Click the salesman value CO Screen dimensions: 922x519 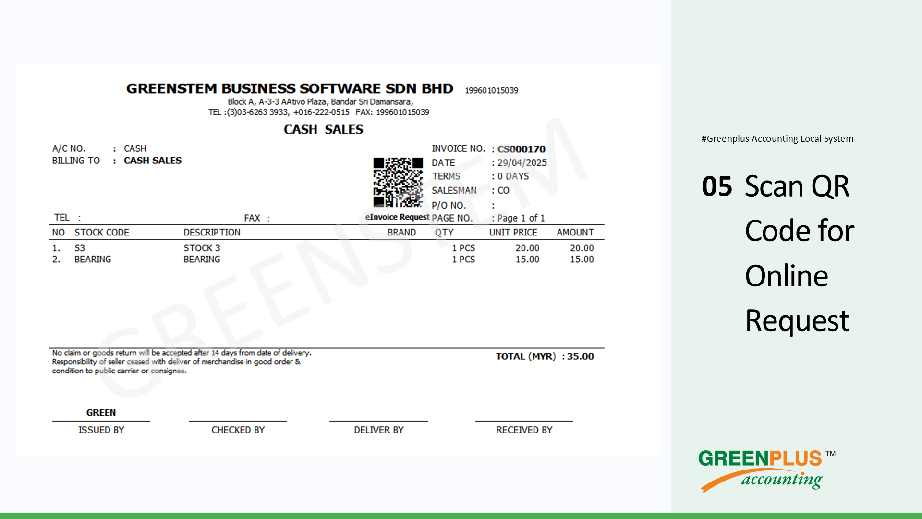click(x=503, y=190)
